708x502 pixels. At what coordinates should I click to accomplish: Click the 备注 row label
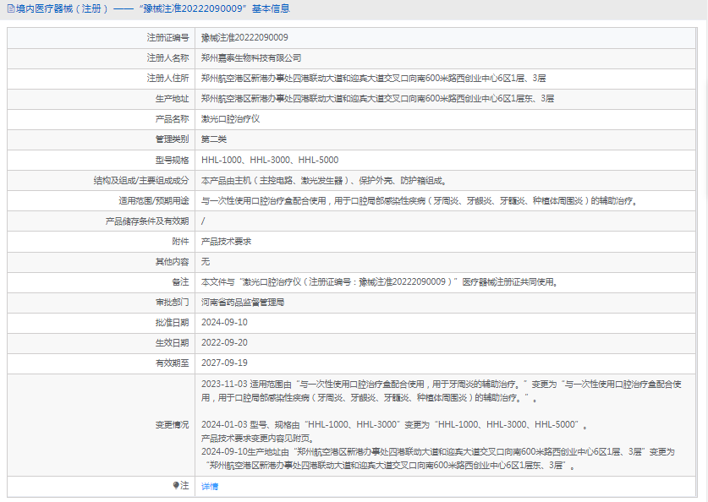(x=180, y=282)
